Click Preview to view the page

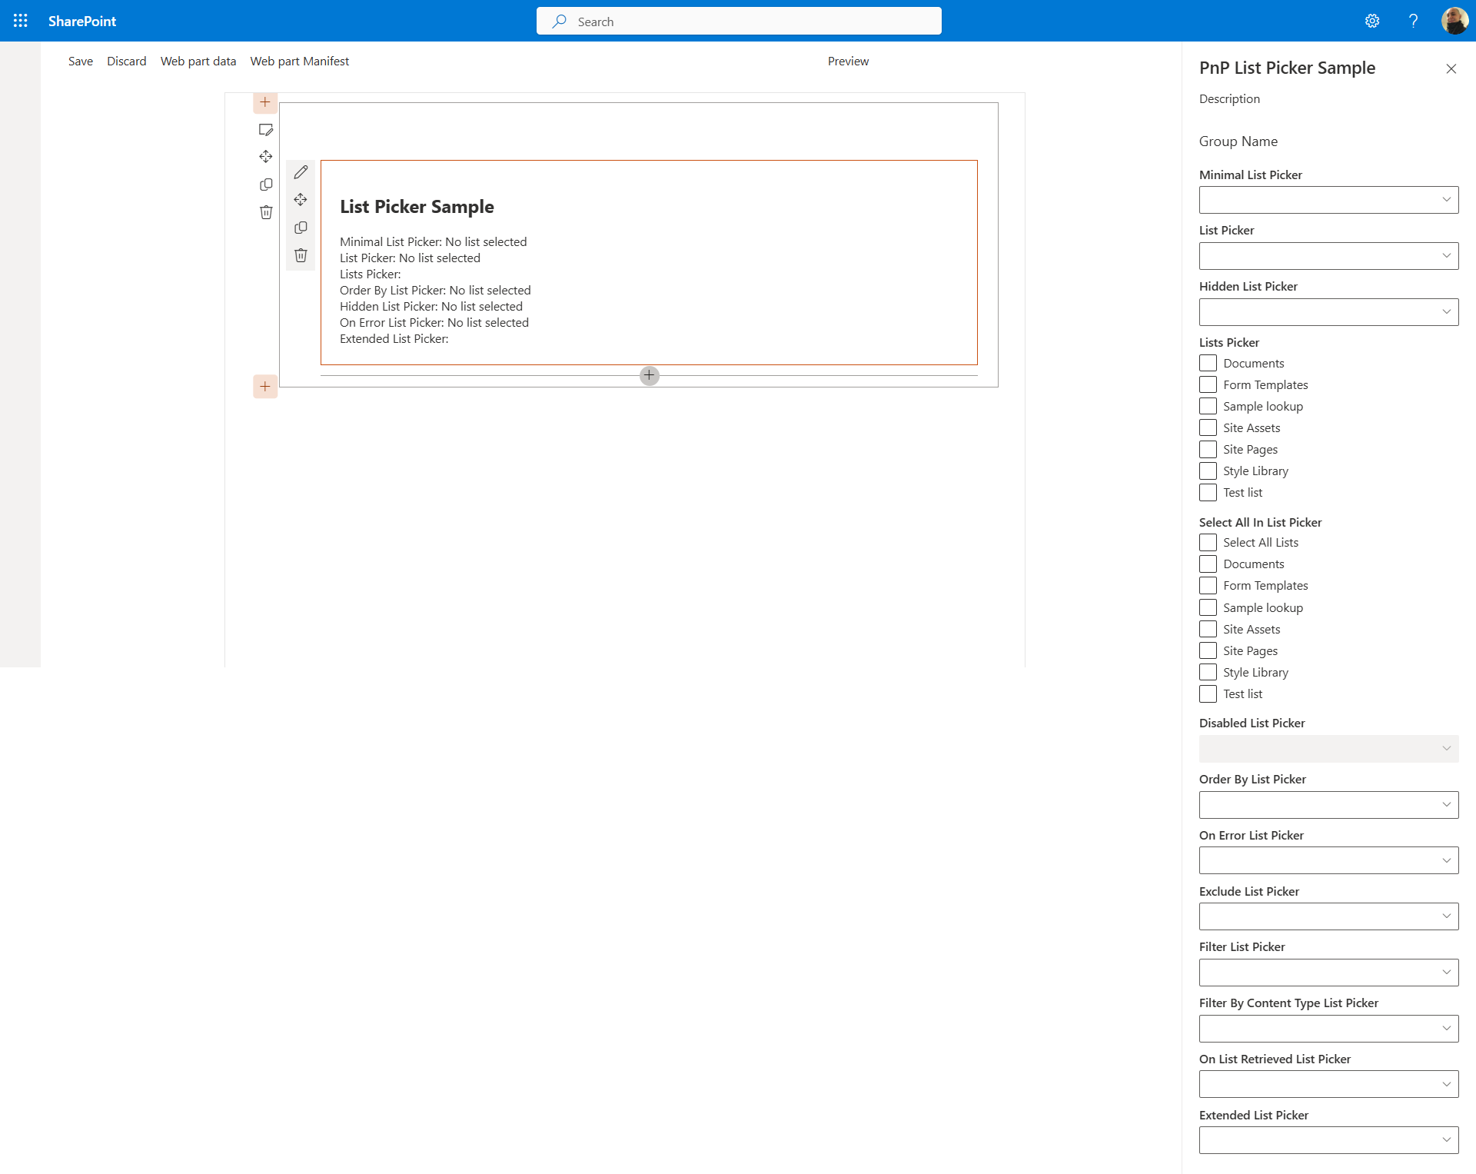pos(848,61)
